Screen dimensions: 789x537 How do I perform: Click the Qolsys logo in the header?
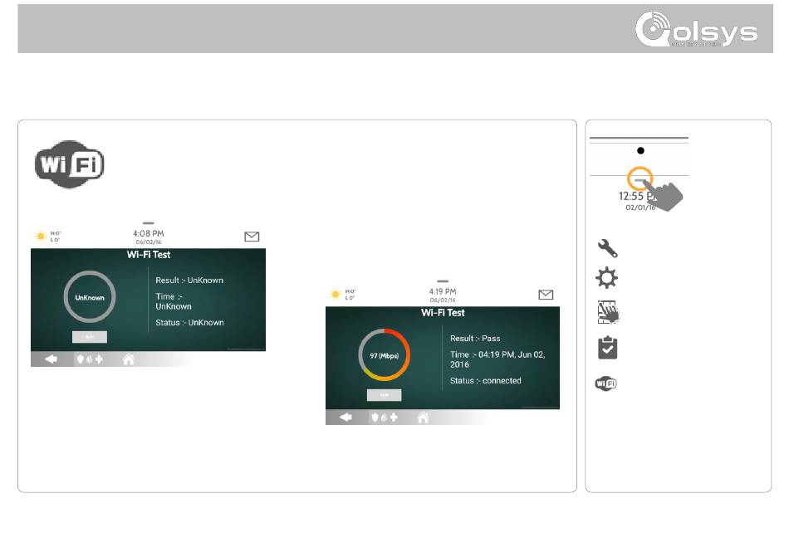click(697, 30)
